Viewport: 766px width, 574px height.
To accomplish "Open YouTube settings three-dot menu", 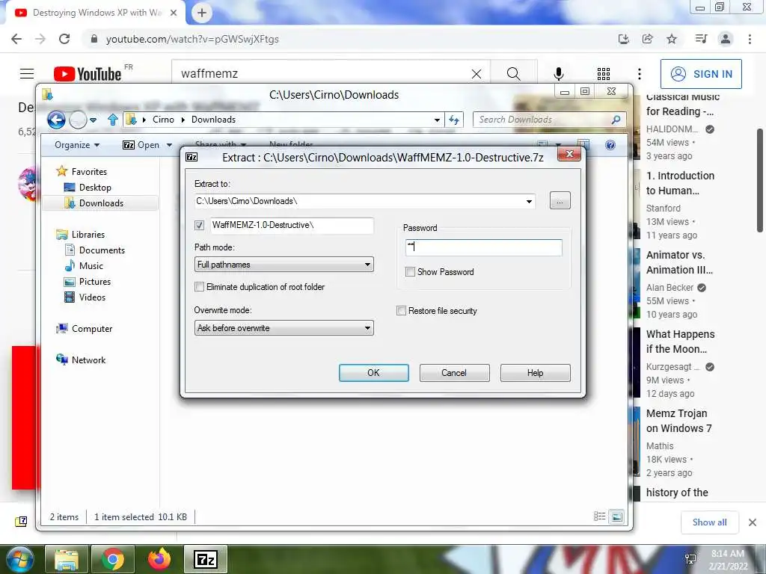I will [x=640, y=74].
